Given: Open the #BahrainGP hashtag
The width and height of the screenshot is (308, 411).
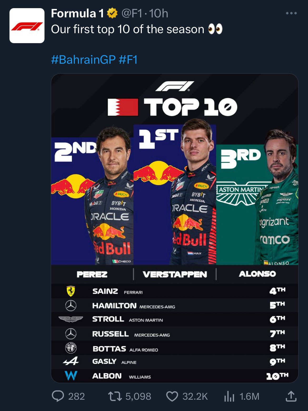Looking at the screenshot, I should 83,60.
